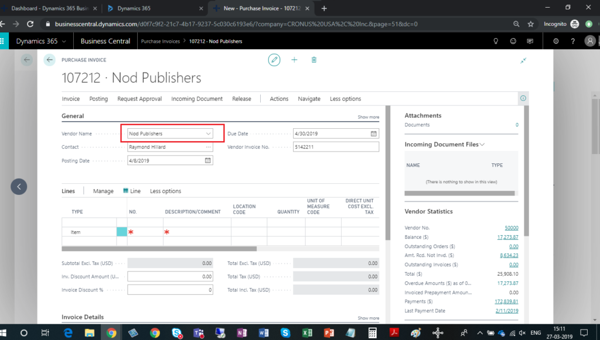Click the trash can delete icon

314,60
